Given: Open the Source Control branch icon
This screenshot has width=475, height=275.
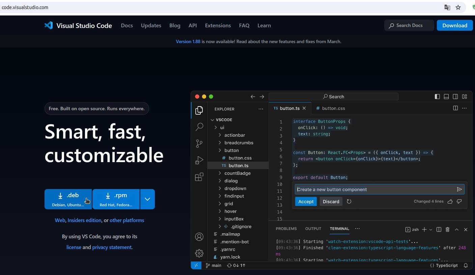Looking at the screenshot, I should 199,144.
